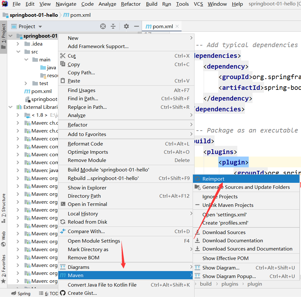The width and height of the screenshot is (301, 297).
Task: Collapse the springboot-01 root node
Action: click(x=10, y=36)
